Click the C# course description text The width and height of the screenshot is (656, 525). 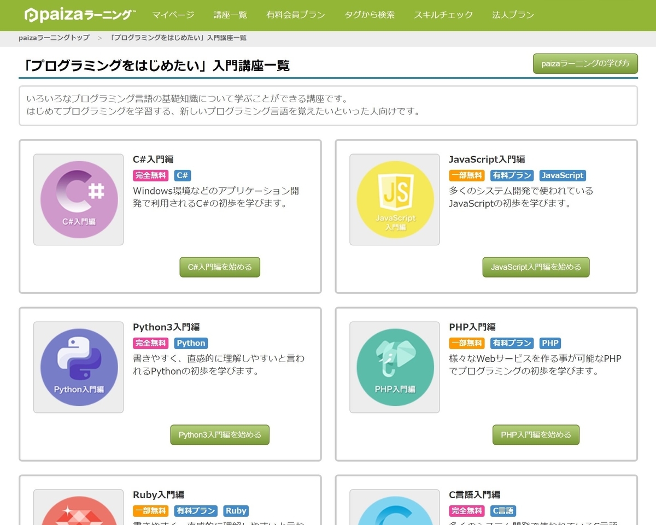[x=216, y=197]
